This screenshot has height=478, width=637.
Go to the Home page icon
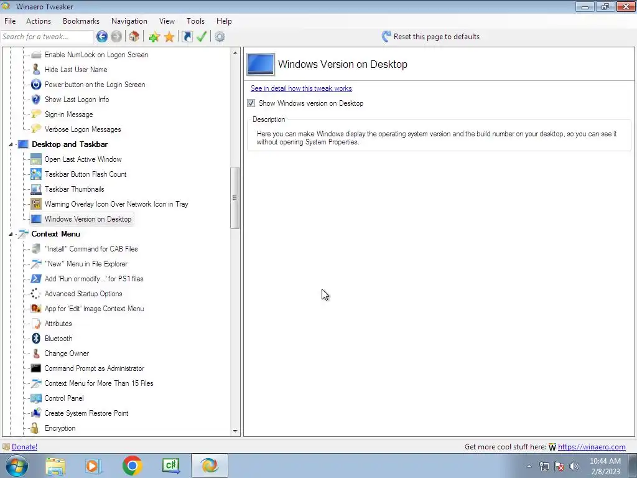click(134, 37)
